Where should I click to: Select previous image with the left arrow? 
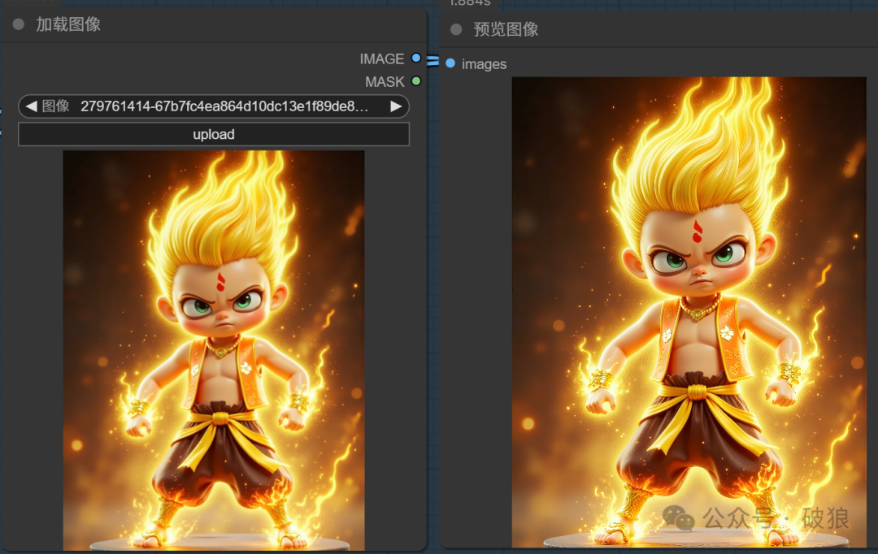click(32, 106)
